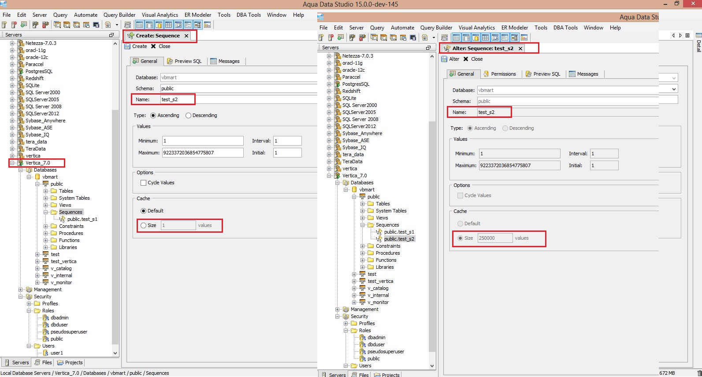Screen dimensions: 702x377
Task: Close the Alter: Sequence: test_s2 tab with its X
Action: pyautogui.click(x=520, y=48)
